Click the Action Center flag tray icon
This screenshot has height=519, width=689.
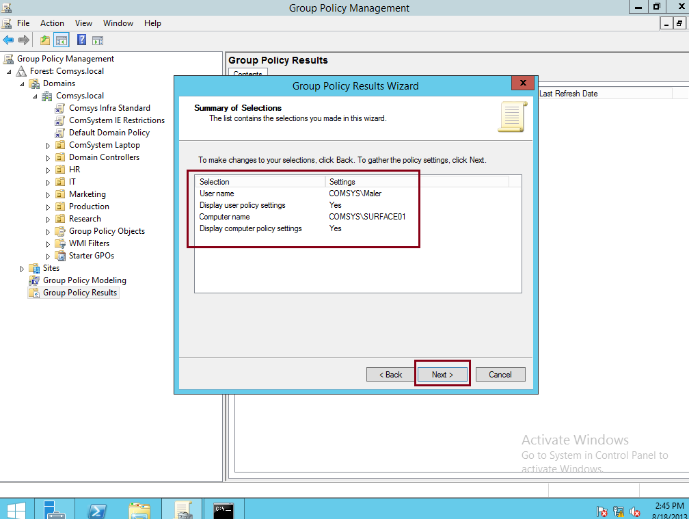(x=602, y=511)
